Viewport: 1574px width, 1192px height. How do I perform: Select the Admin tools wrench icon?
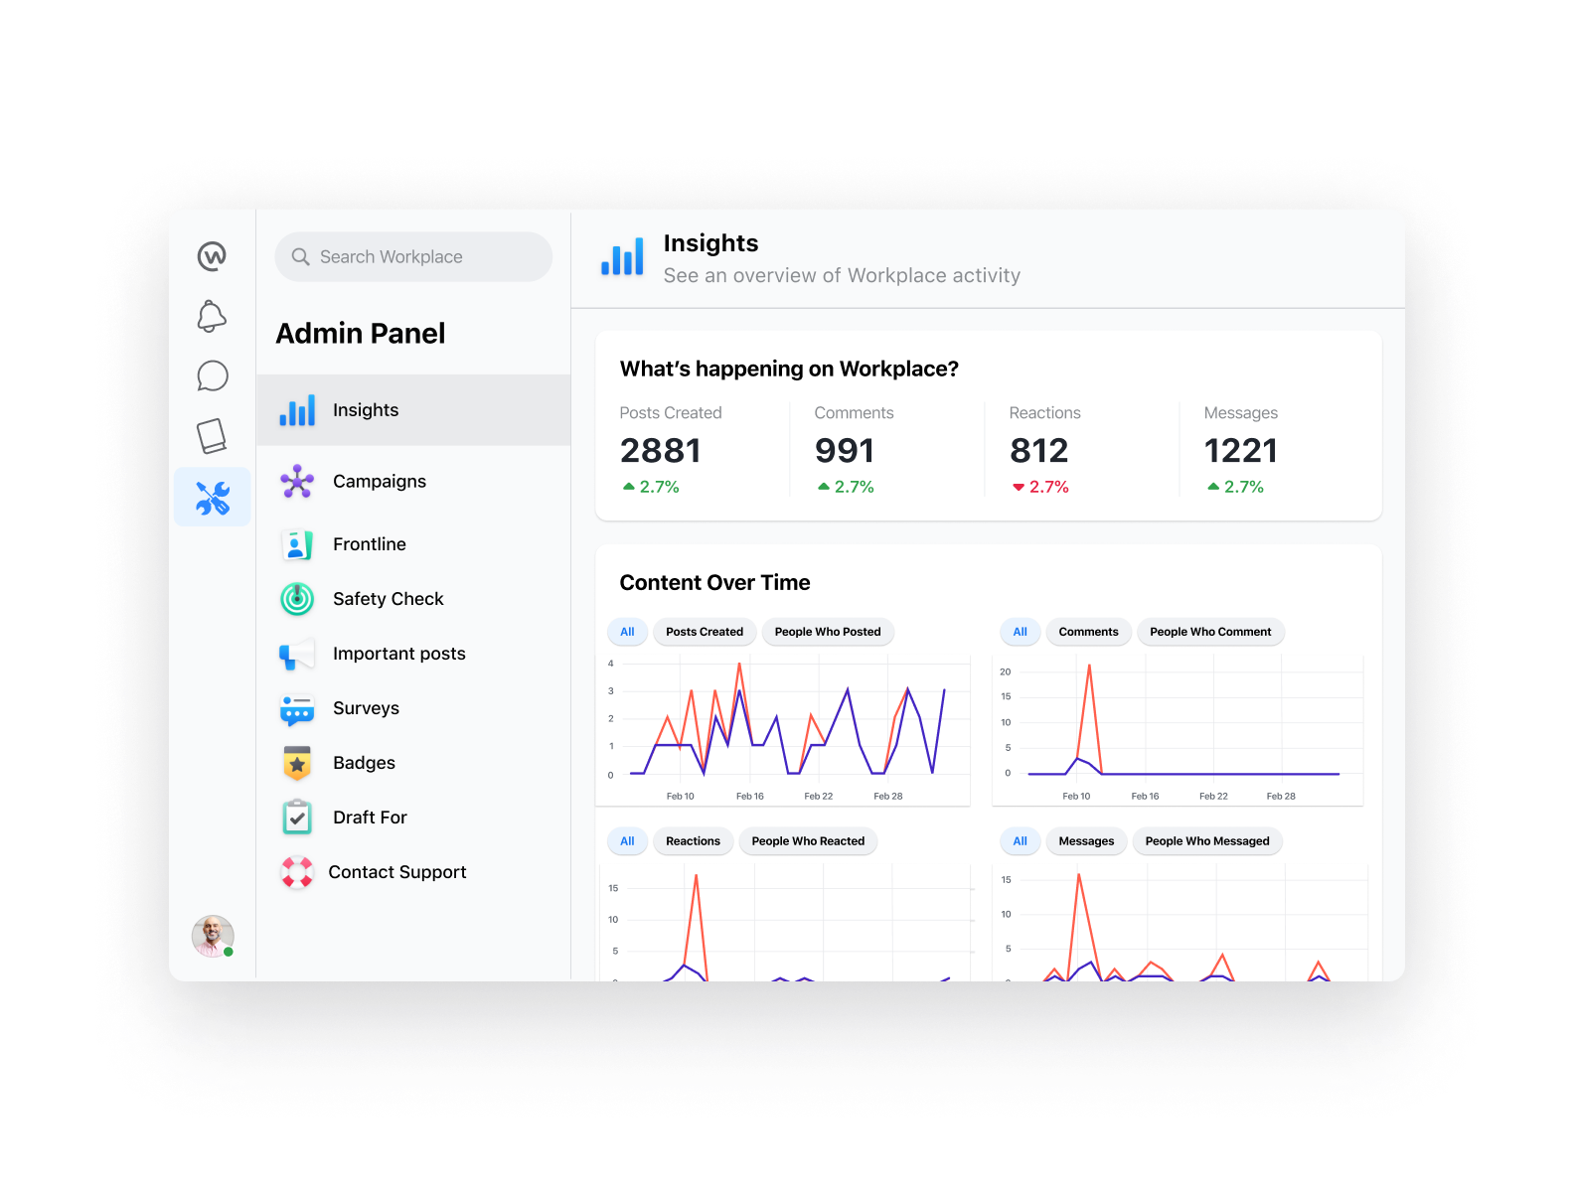(x=213, y=497)
